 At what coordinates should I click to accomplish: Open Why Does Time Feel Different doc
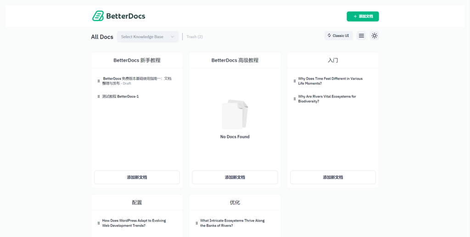pos(330,81)
